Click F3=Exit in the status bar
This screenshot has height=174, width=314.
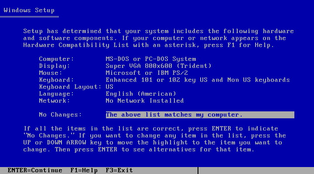tap(119, 171)
